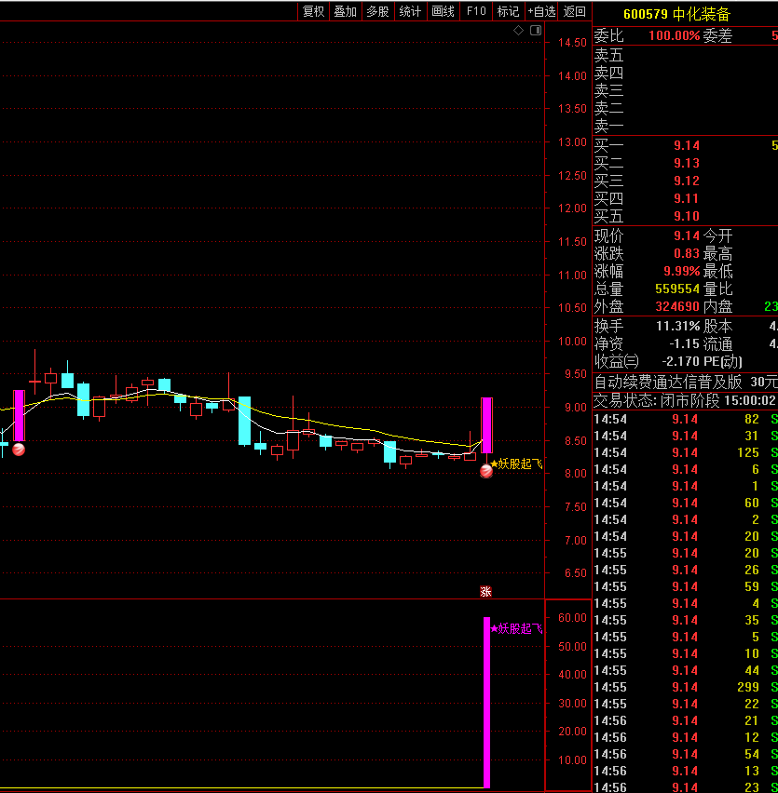Viewport: 778px width, 793px height.
Task: Click the 返回 back button
Action: (x=575, y=11)
